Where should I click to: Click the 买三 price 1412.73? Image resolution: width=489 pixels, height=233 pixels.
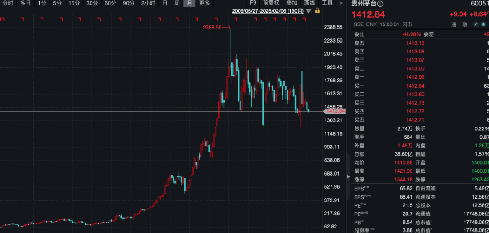tap(415, 103)
